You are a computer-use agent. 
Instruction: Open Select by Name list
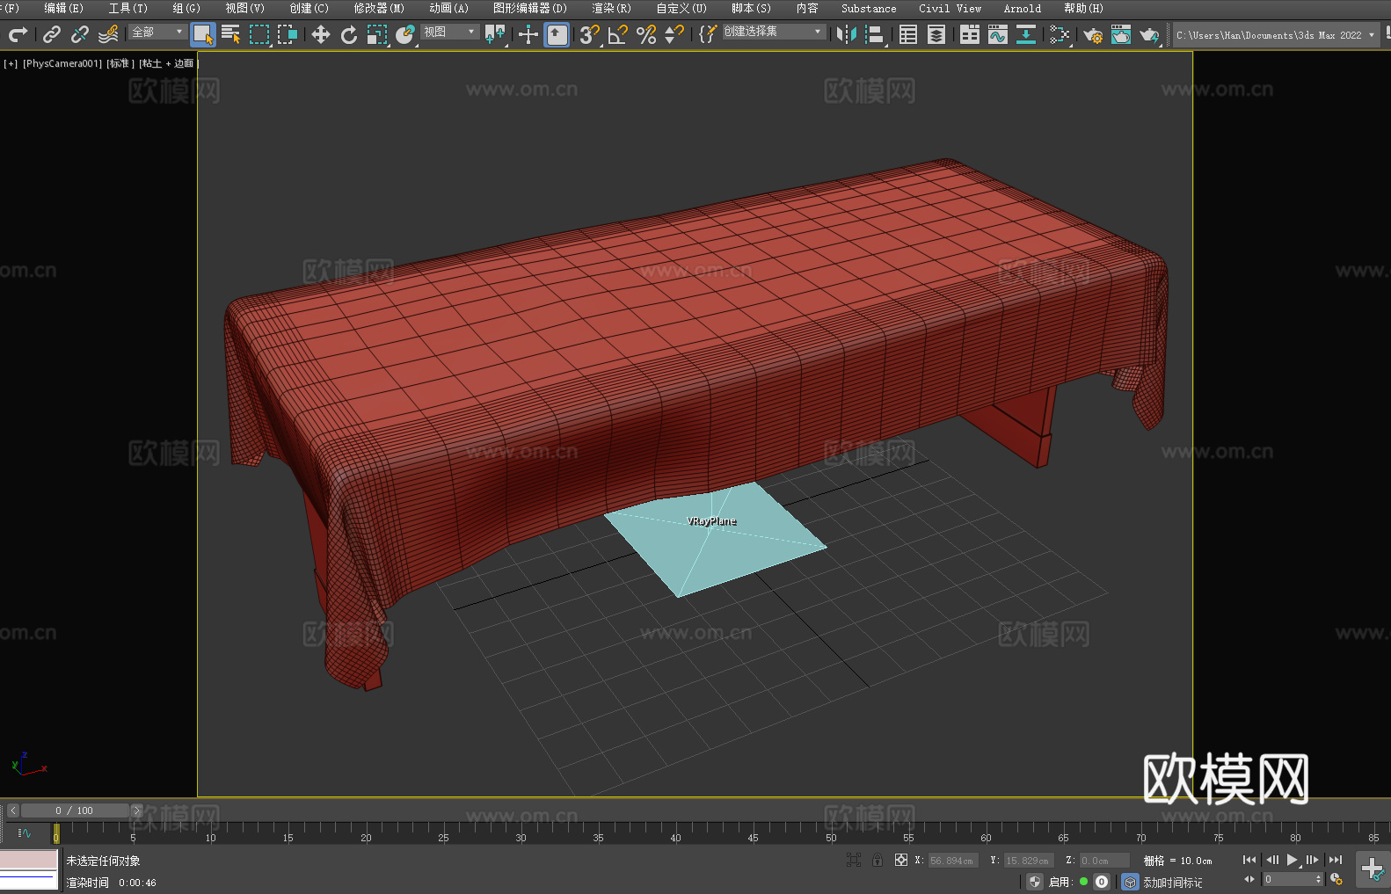(x=231, y=35)
